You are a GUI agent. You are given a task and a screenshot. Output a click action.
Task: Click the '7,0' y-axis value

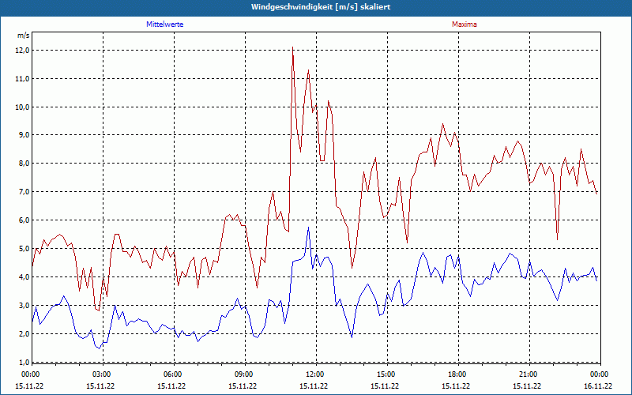coord(24,192)
